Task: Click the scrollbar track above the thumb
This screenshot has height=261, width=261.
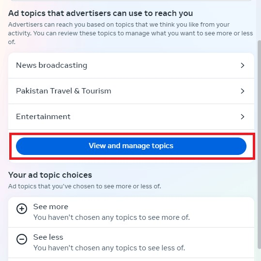Action: [259, 20]
